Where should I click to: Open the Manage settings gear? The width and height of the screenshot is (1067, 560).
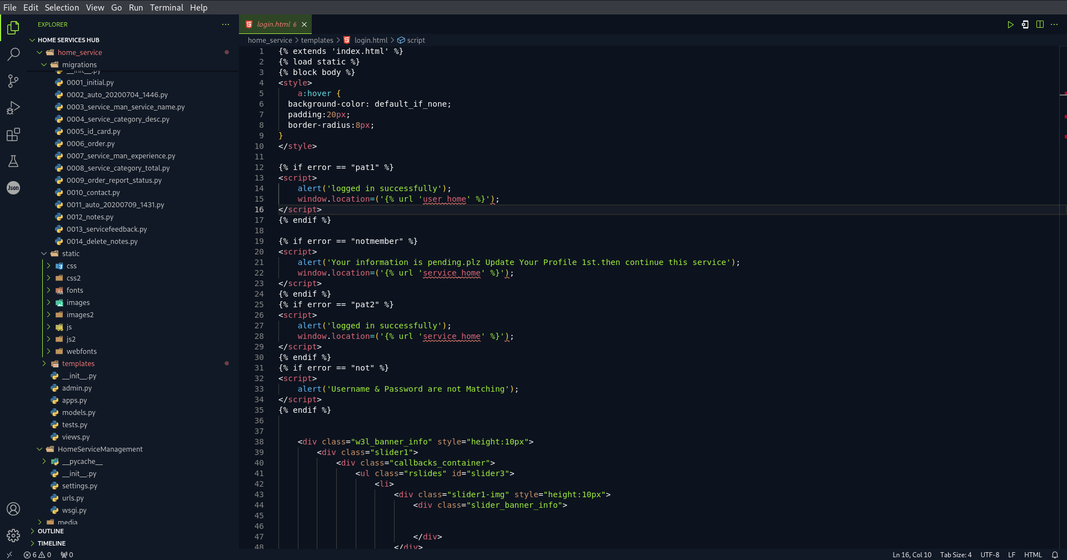coord(13,536)
